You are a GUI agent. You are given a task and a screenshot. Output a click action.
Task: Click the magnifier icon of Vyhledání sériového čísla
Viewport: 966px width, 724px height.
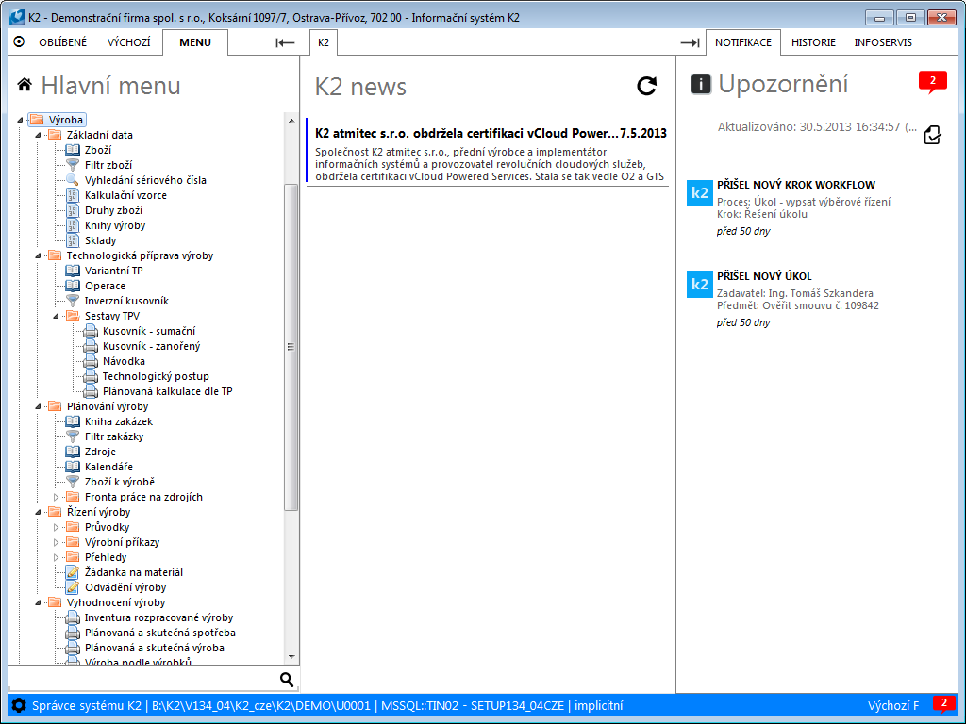coord(73,180)
